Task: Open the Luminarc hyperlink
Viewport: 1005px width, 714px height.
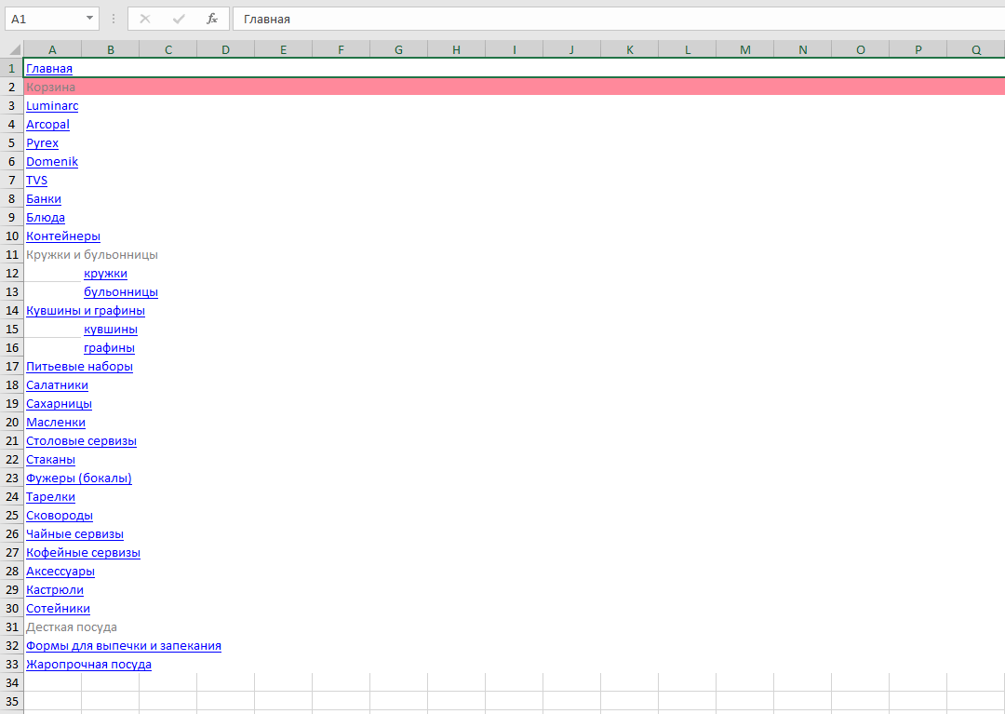Action: point(52,106)
